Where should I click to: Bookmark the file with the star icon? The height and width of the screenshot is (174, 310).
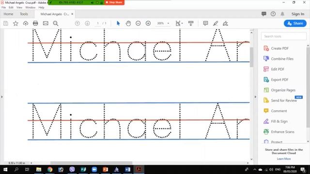(x=15, y=24)
